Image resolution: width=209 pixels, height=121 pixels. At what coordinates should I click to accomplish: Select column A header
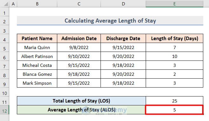(13, 4)
